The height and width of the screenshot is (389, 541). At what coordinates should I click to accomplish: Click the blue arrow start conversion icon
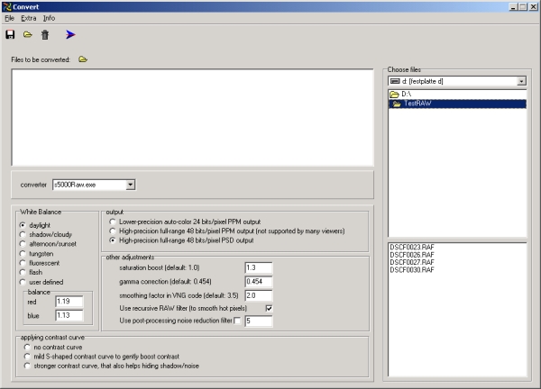click(70, 35)
